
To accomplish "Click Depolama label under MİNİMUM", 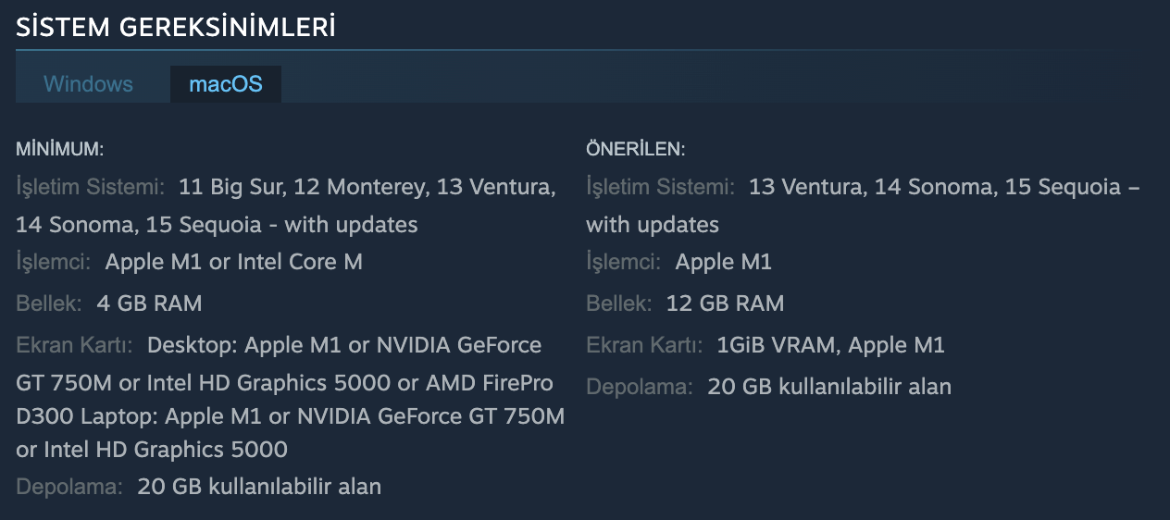I will click(69, 487).
